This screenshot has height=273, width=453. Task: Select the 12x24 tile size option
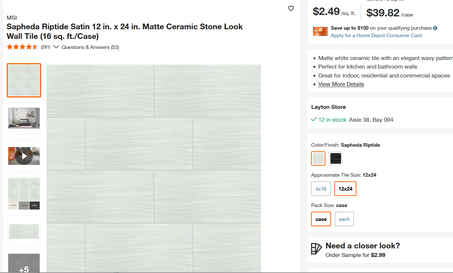[x=345, y=189]
